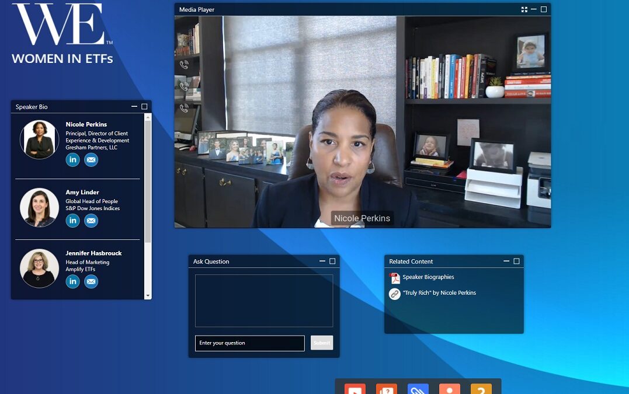Open "Truly Rich" by Nicole Perkins link
The height and width of the screenshot is (394, 629).
coord(439,293)
